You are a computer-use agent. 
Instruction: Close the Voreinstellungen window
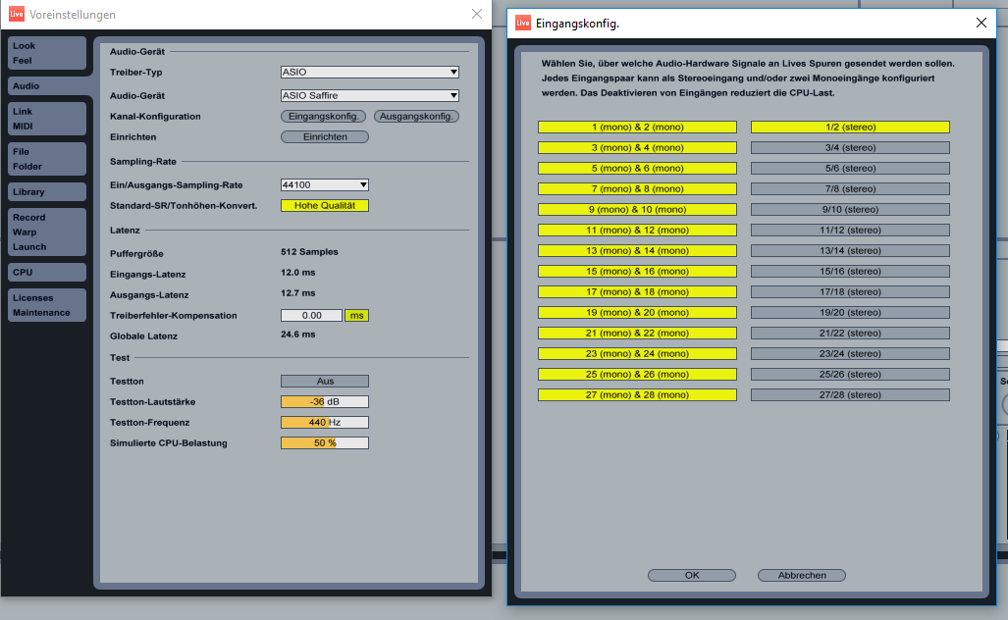point(476,14)
